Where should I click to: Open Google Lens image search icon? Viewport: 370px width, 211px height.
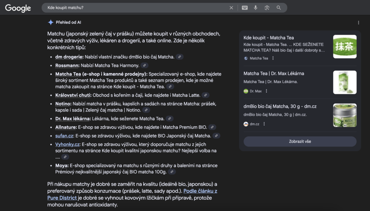click(267, 8)
